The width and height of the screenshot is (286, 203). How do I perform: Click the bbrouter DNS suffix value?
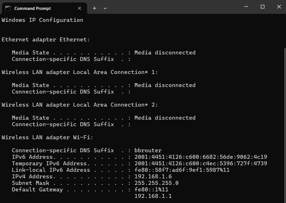148,151
